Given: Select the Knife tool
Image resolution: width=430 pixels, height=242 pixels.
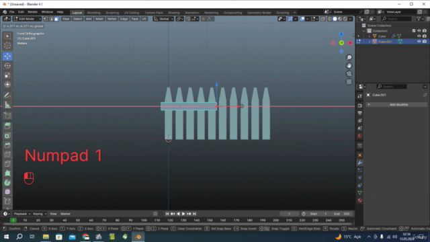Looking at the screenshot, I should point(7,164).
